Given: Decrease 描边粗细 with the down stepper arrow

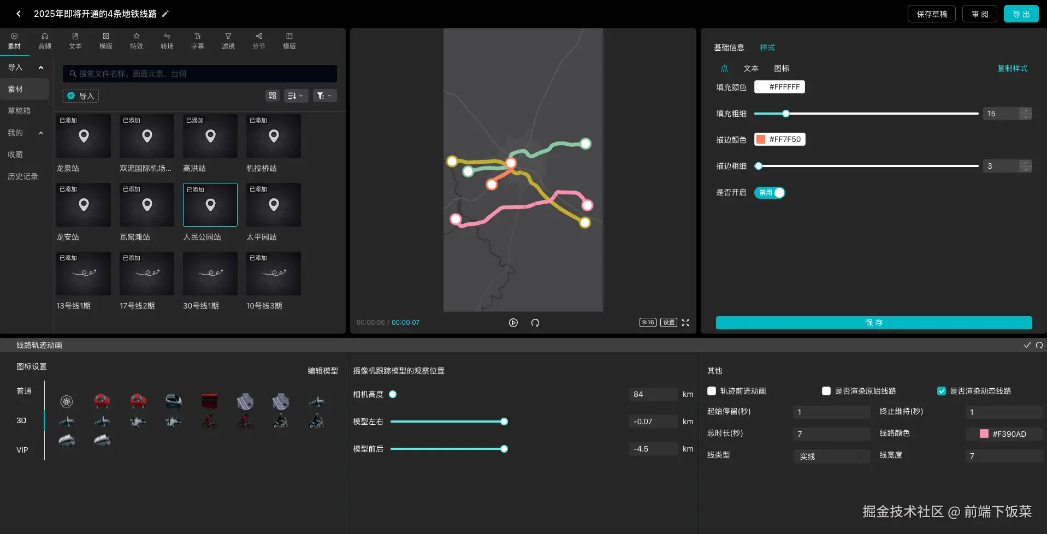Looking at the screenshot, I should 1026,169.
